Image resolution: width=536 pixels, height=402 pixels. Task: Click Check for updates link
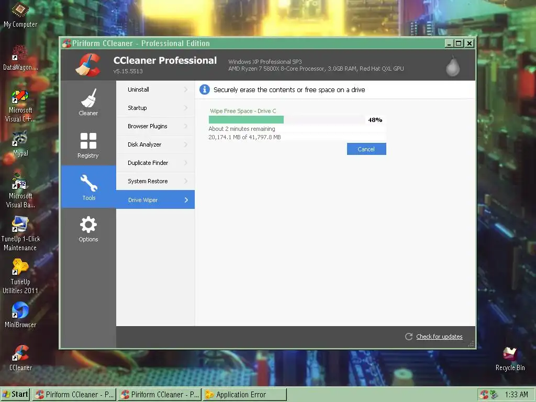[439, 337]
